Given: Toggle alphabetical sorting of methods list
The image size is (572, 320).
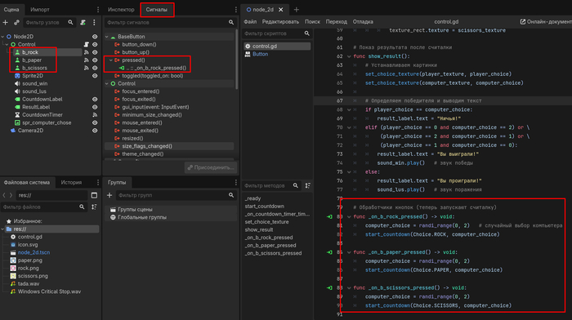Looking at the screenshot, I should [308, 186].
